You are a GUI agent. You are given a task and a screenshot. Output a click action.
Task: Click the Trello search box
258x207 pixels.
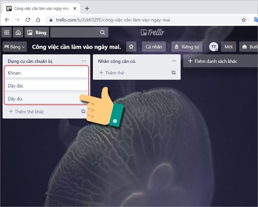[x=79, y=33]
